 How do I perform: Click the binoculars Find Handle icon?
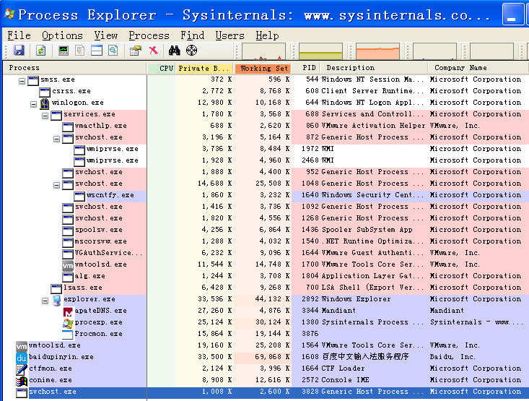pyautogui.click(x=175, y=51)
